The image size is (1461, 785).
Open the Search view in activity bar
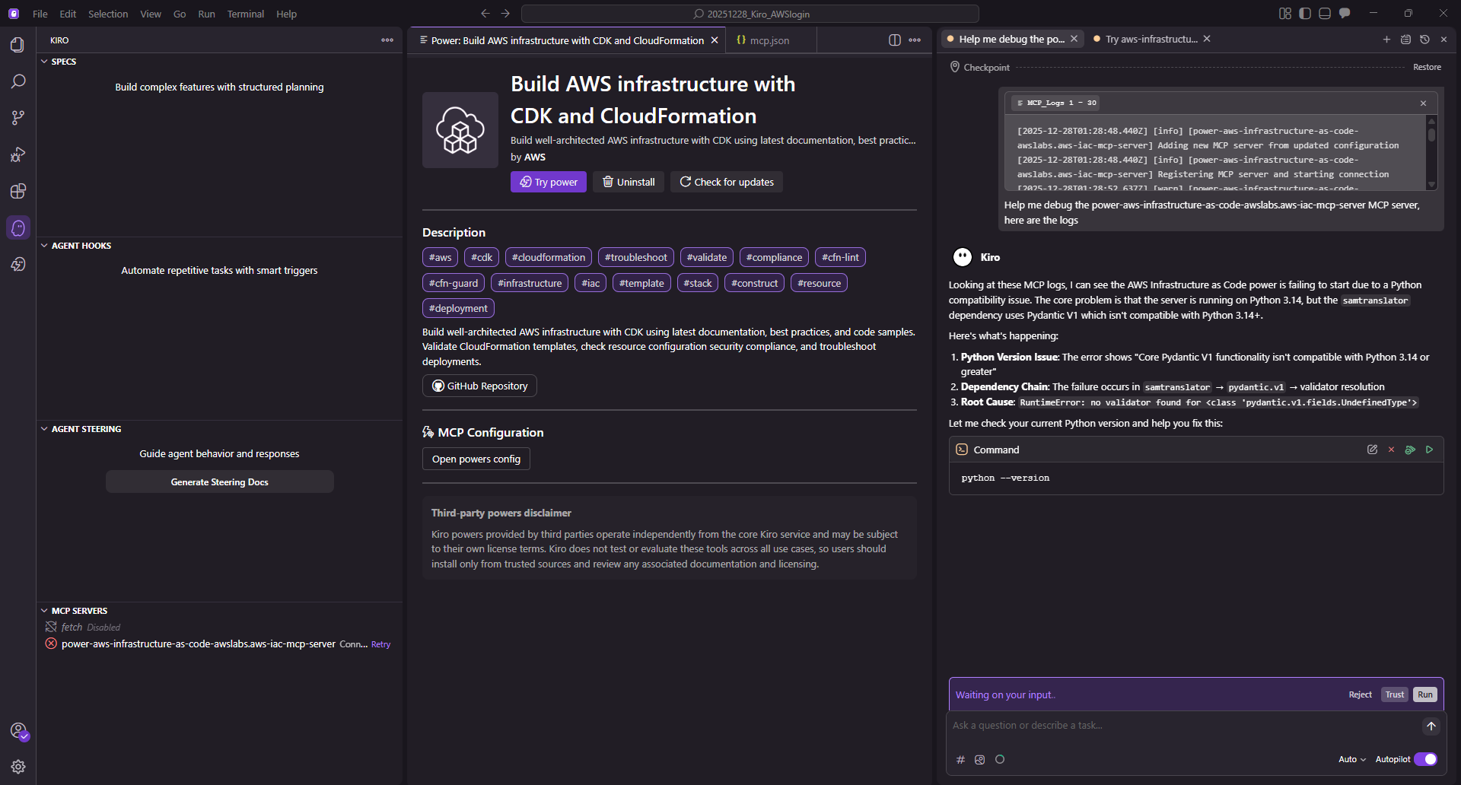point(18,81)
